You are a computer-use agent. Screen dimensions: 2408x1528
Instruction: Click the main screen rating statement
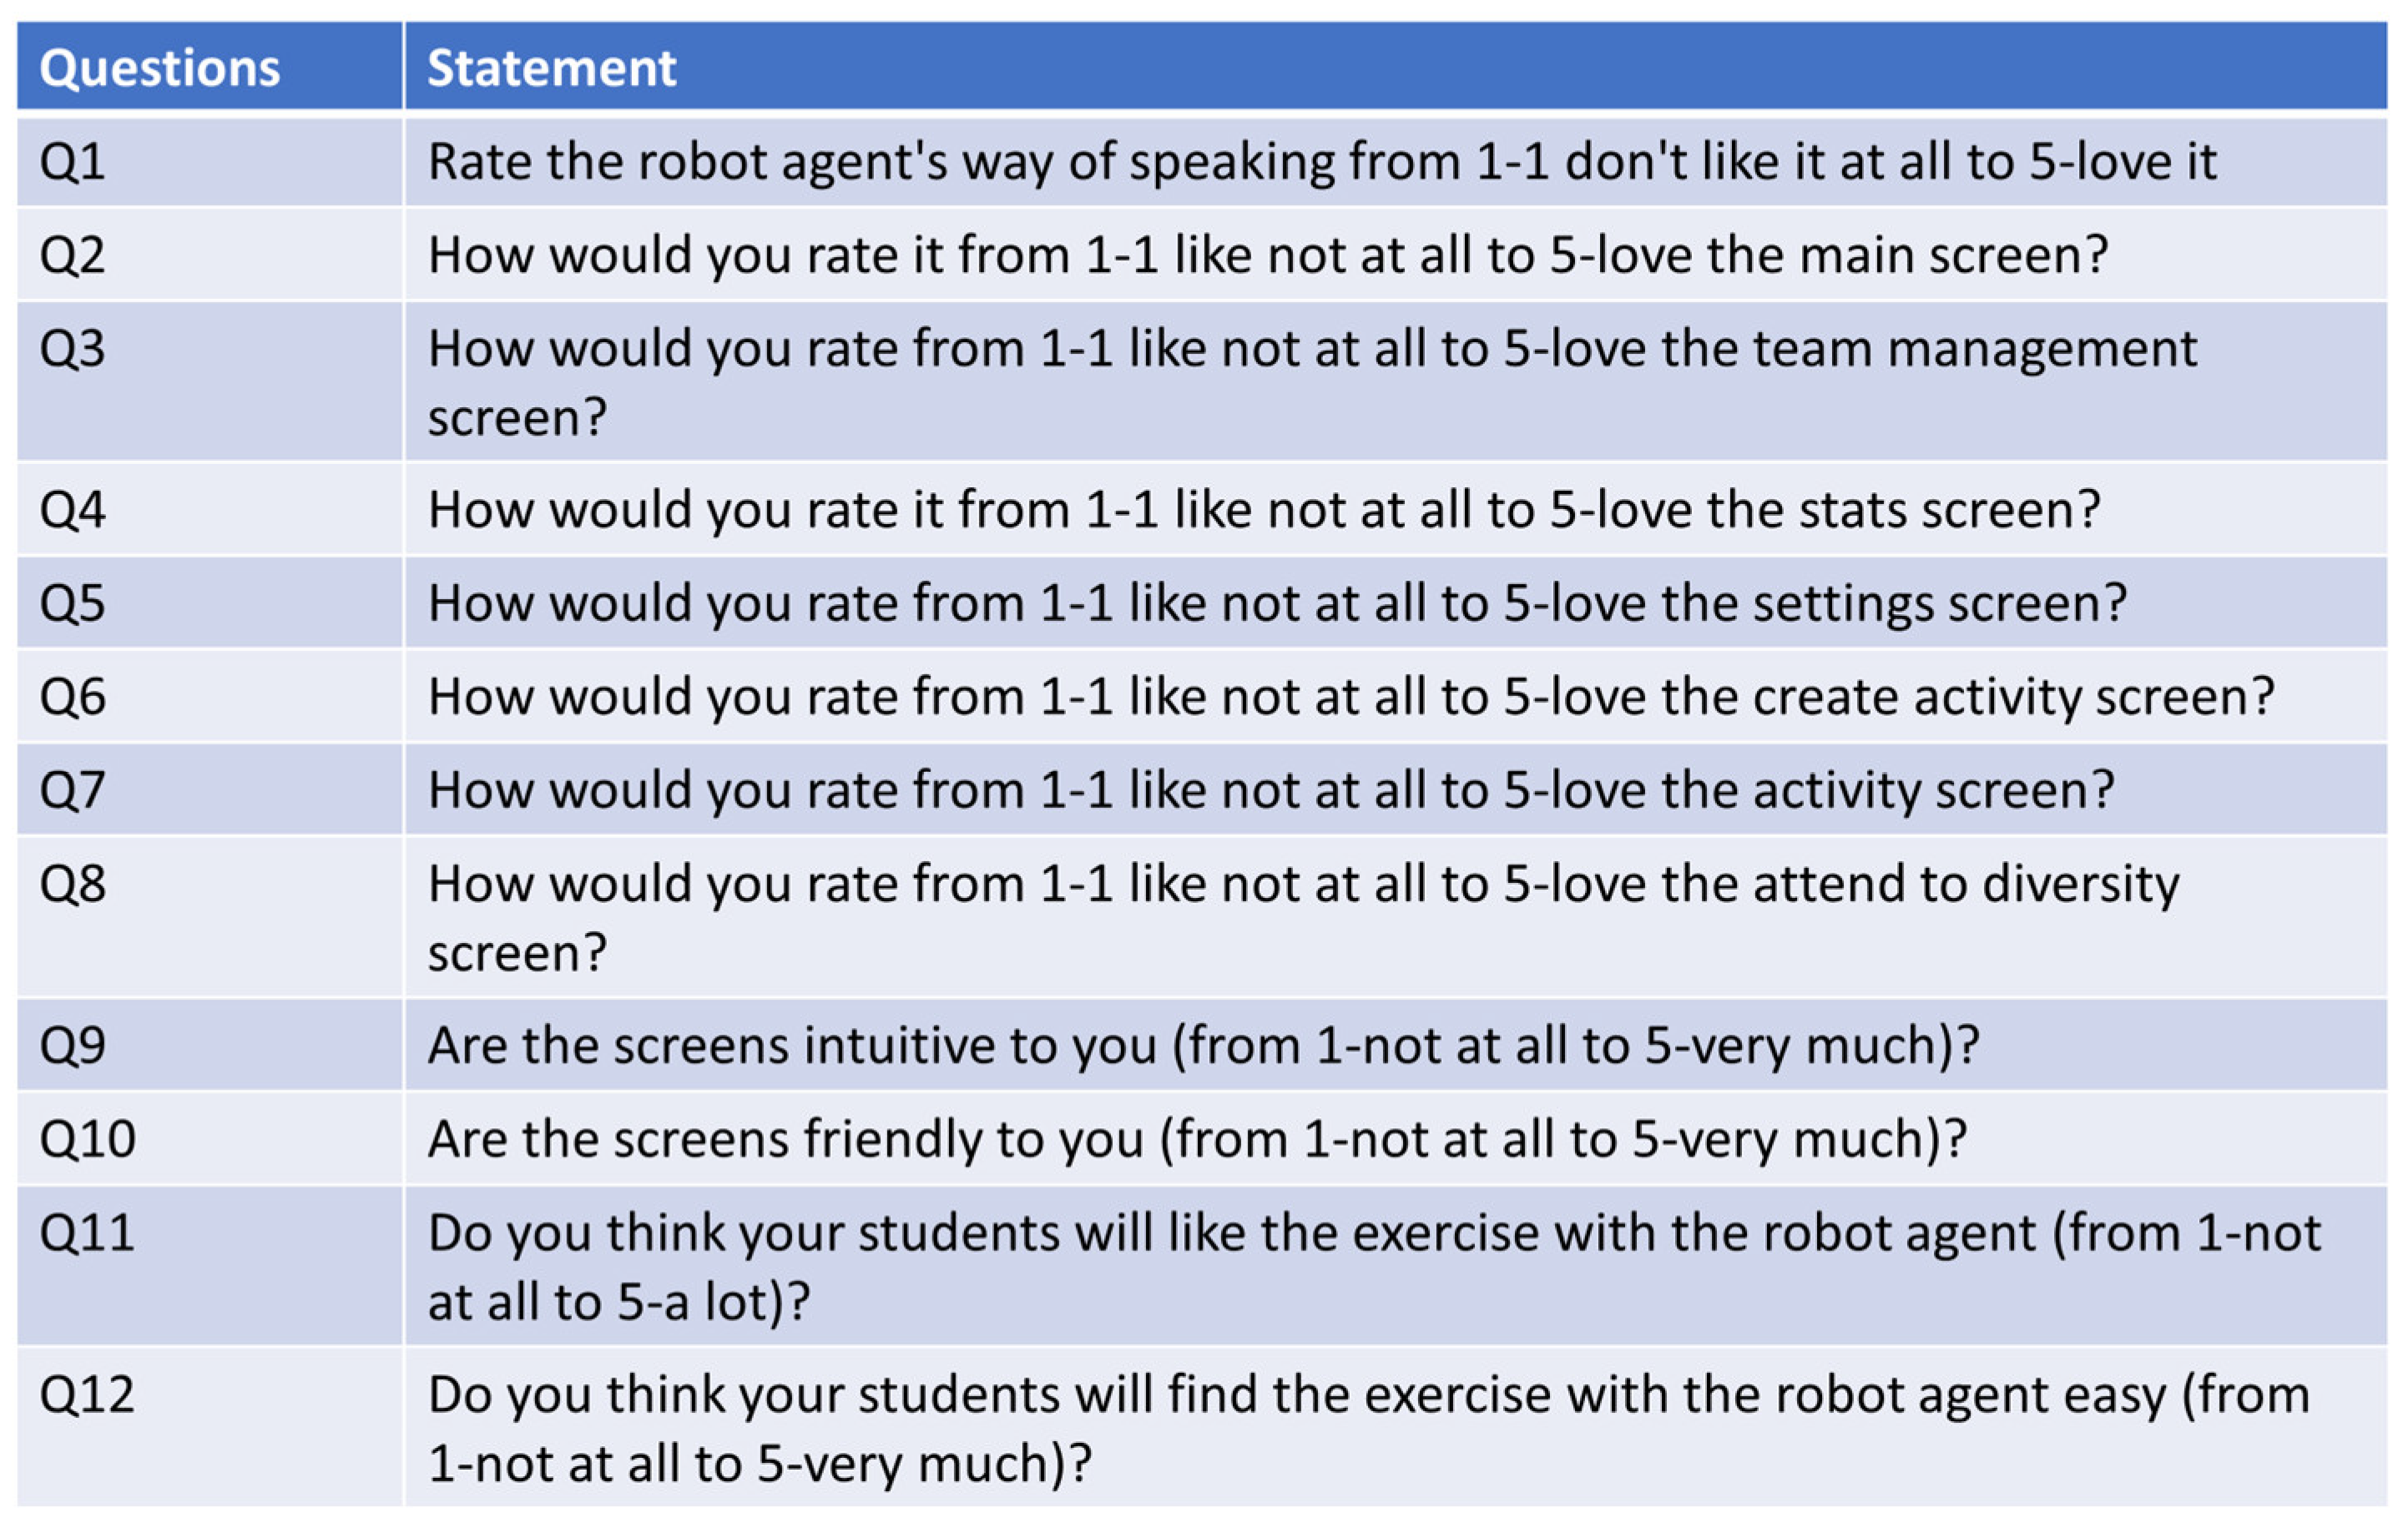1267,255
